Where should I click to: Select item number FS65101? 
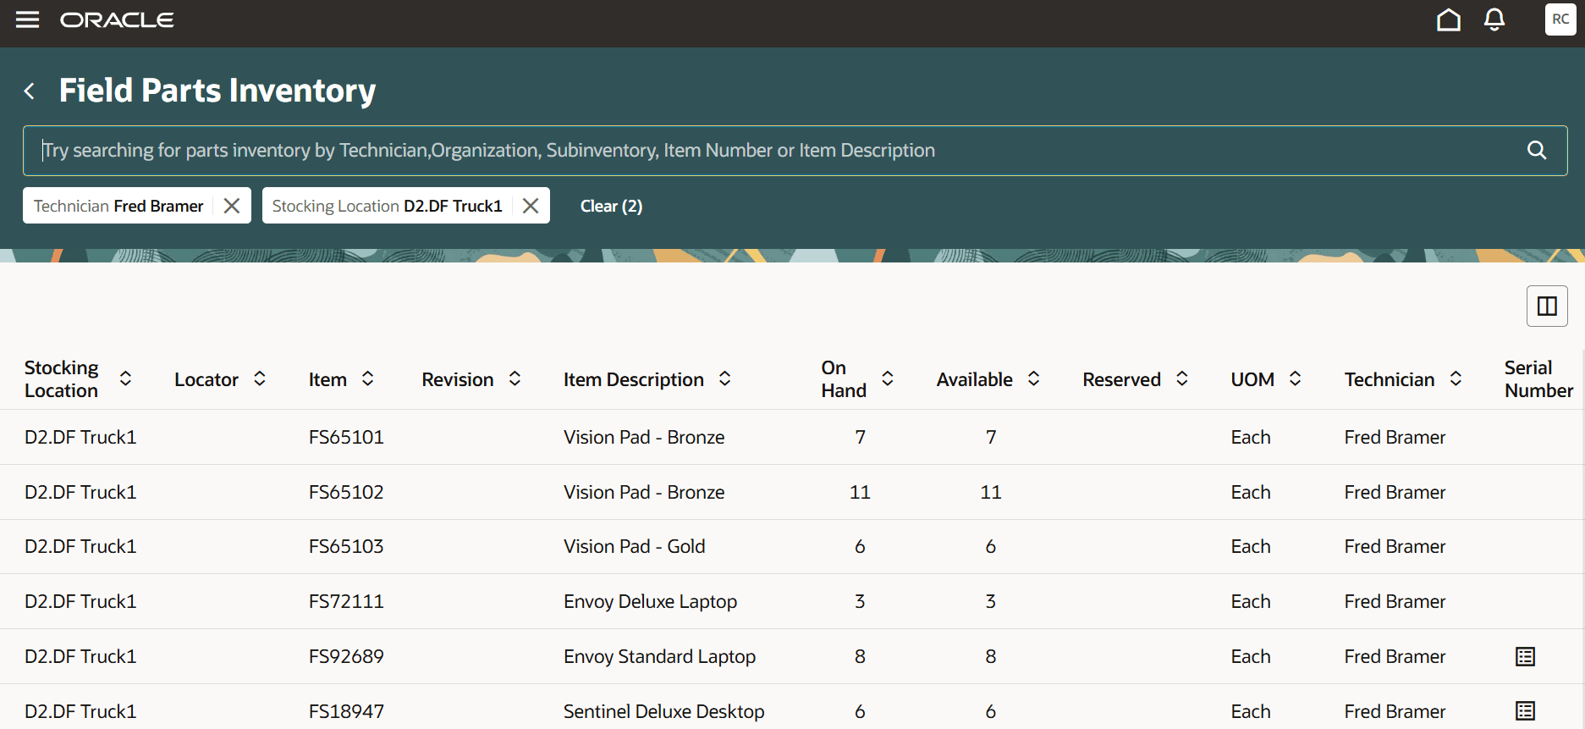pyautogui.click(x=346, y=437)
